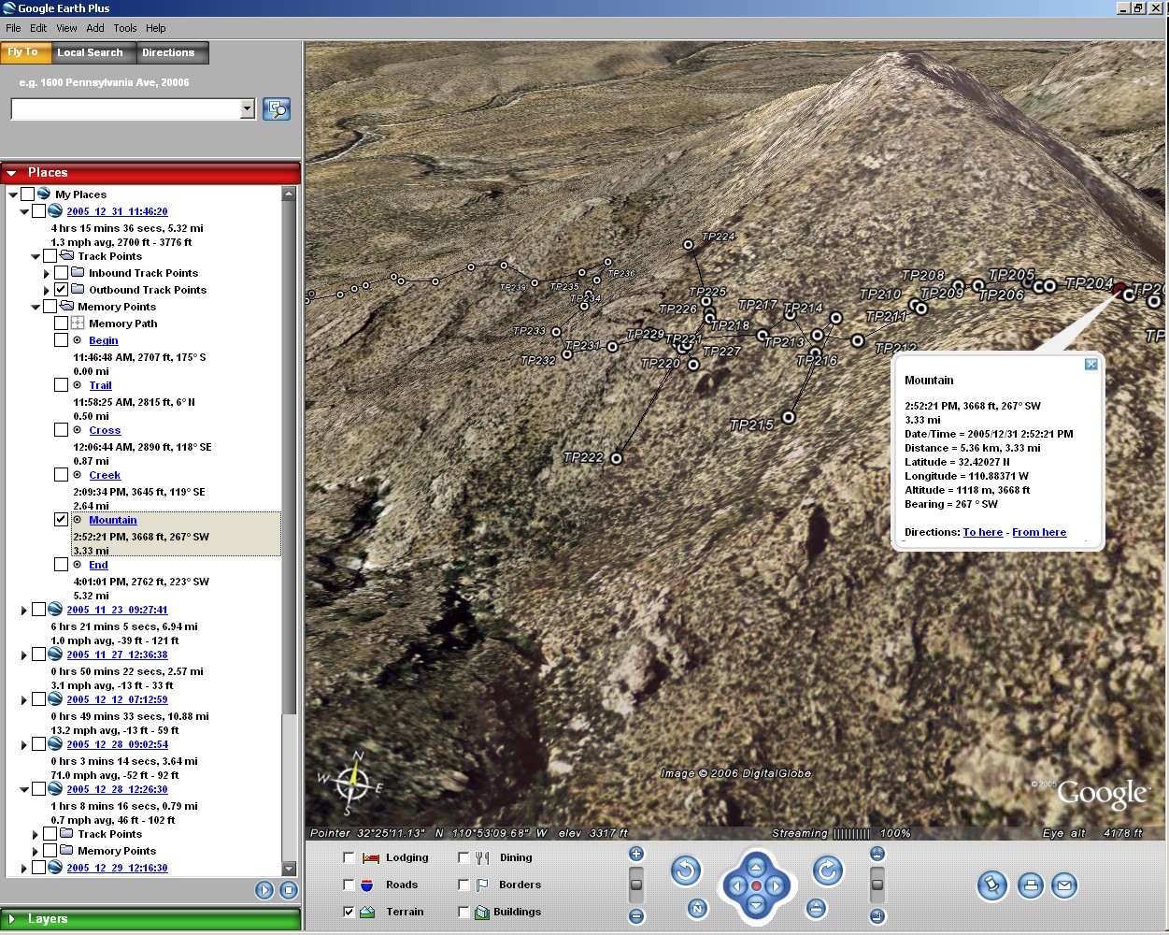Open the Creek memory point link
Viewport: 1169px width, 935px height.
[x=105, y=475]
